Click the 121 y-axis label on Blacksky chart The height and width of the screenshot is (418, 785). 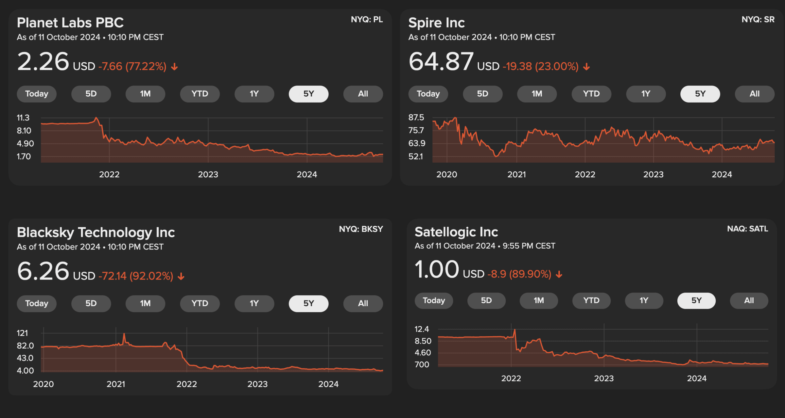23,333
